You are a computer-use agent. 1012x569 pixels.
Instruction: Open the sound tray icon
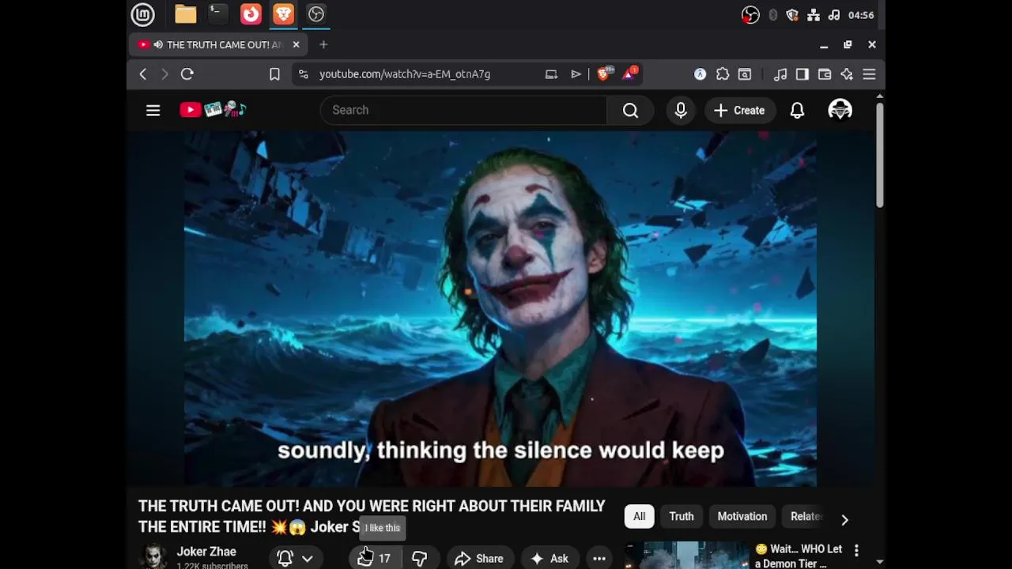pos(833,15)
